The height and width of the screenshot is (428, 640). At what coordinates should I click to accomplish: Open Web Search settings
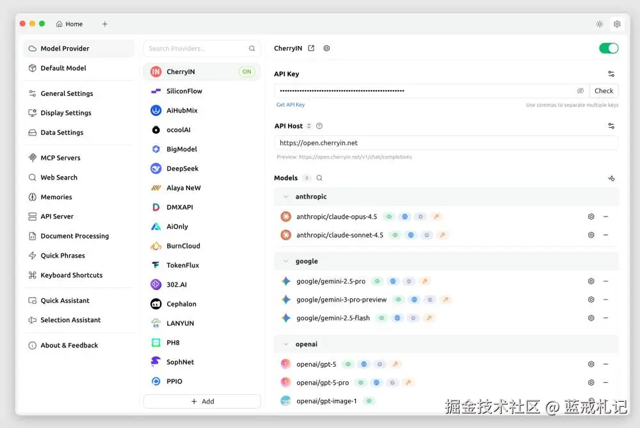click(x=79, y=177)
